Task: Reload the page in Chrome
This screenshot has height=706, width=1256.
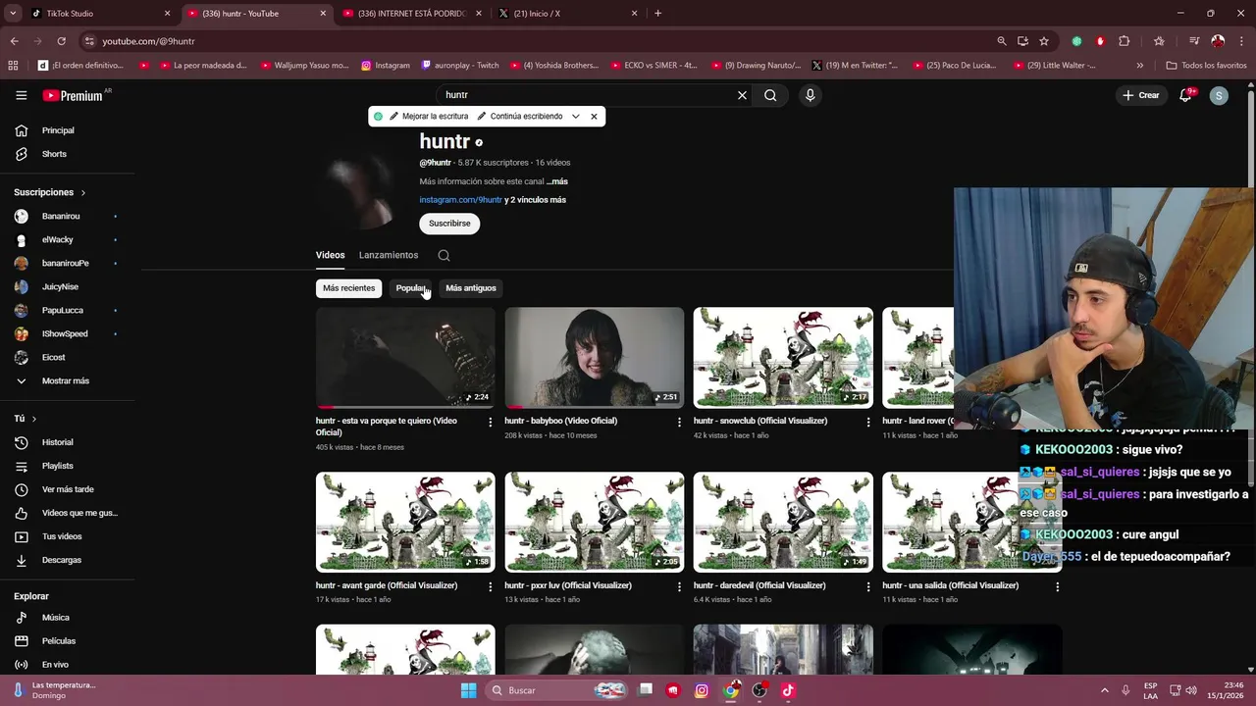Action: (61, 41)
